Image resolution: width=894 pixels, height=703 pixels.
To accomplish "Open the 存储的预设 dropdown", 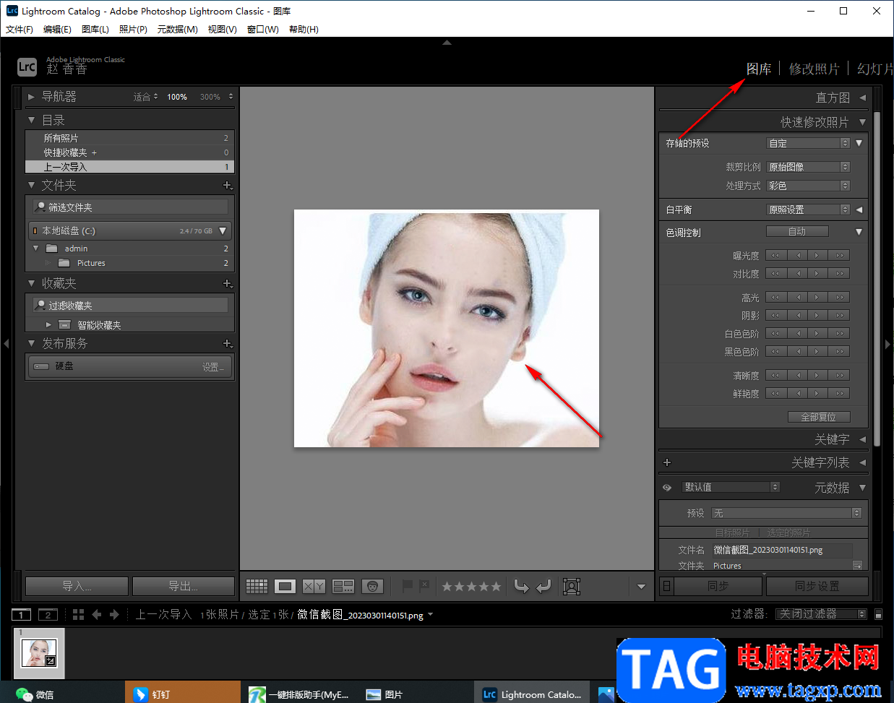I will point(808,143).
